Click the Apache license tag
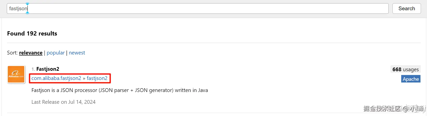This screenshot has height=116, width=427. click(x=410, y=79)
